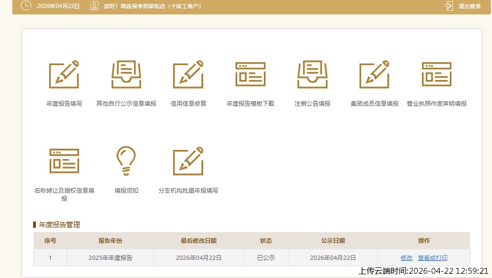Click the 状态 column header
Screen dimensions: 492x278
click(x=266, y=241)
